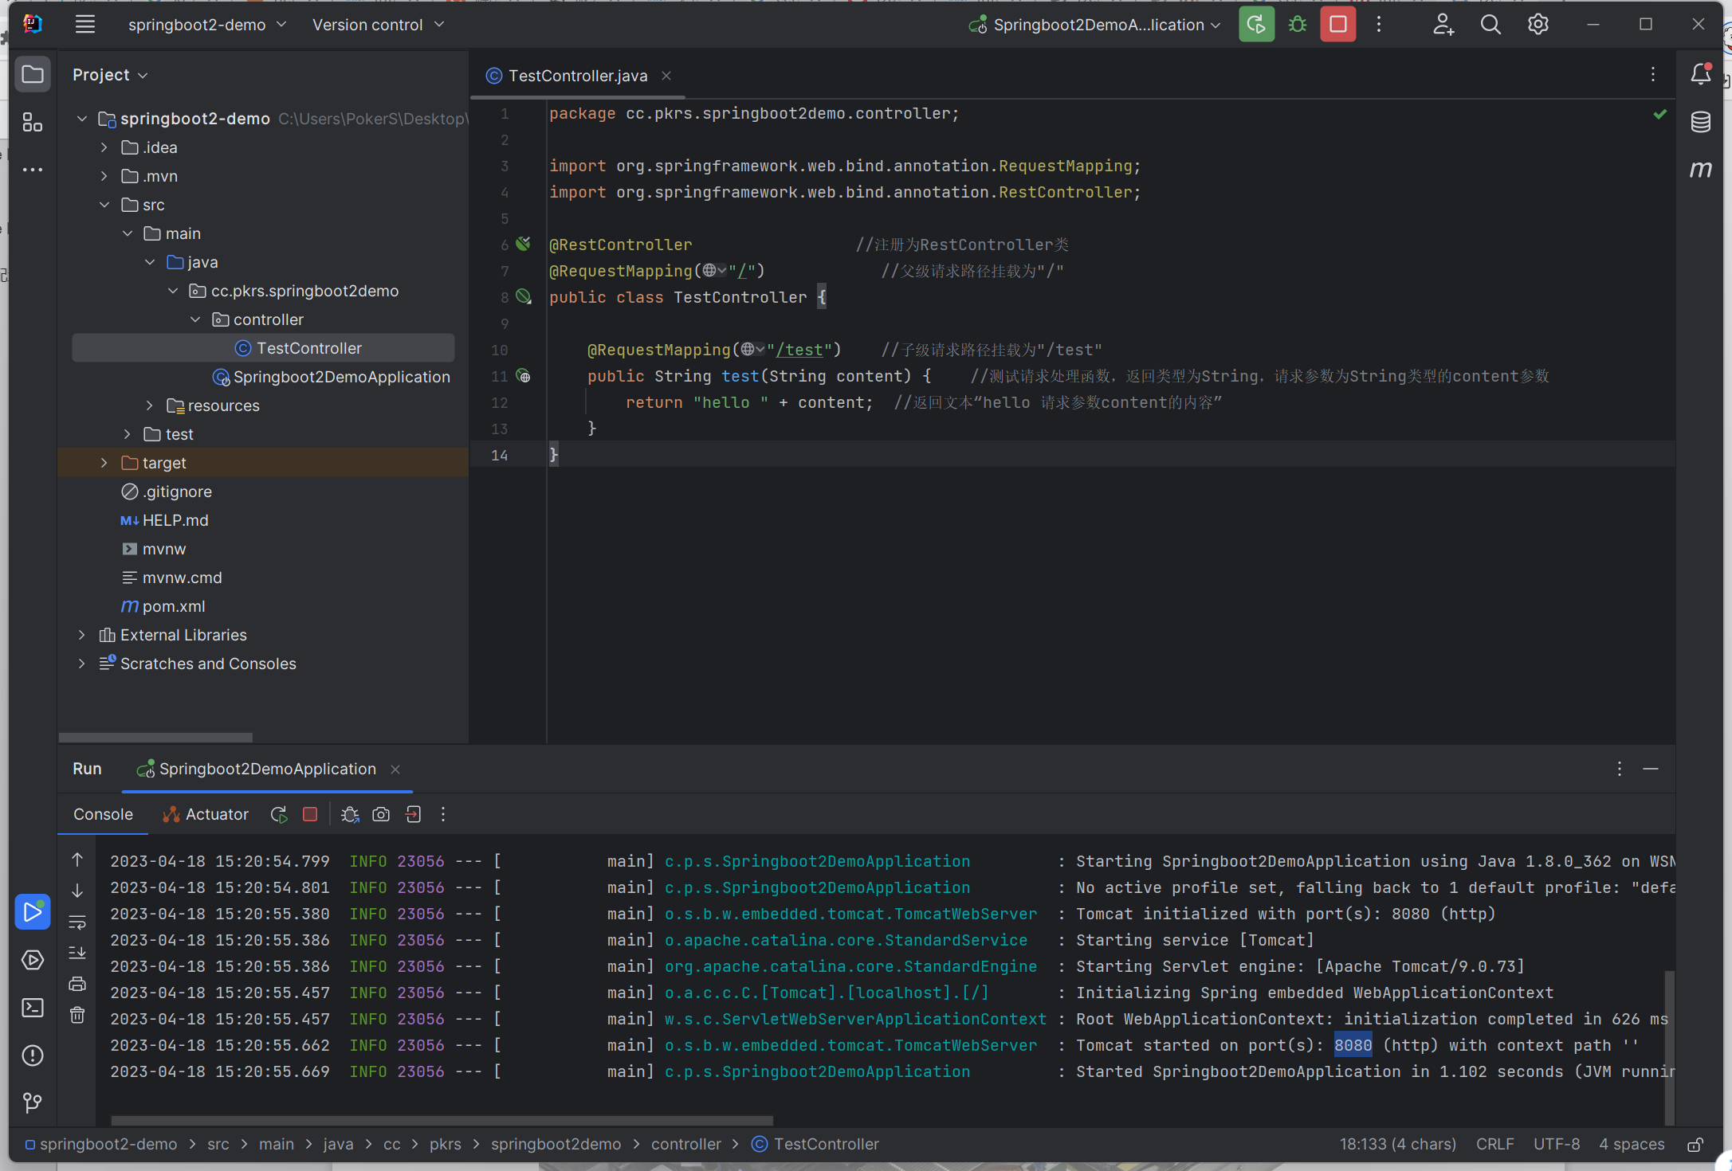This screenshot has width=1732, height=1171.
Task: Click UTF-8 encoding in status bar
Action: [x=1556, y=1145]
